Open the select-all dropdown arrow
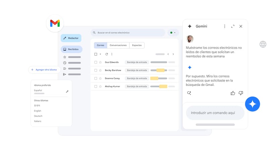This screenshot has height=151, width=268. point(100,54)
